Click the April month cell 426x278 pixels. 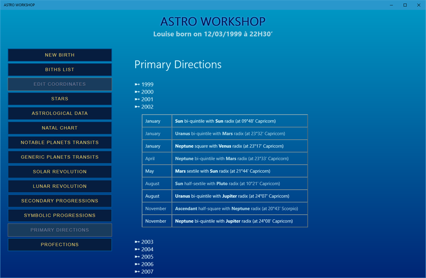pyautogui.click(x=157, y=158)
